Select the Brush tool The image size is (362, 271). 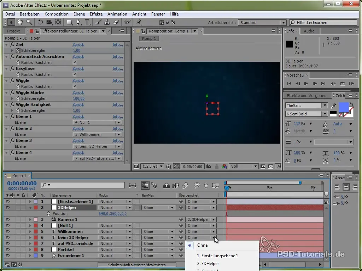pos(99,22)
